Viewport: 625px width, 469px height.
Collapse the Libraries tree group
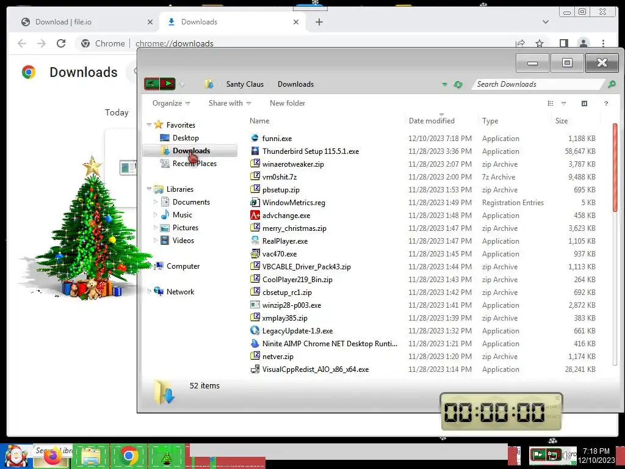click(149, 189)
